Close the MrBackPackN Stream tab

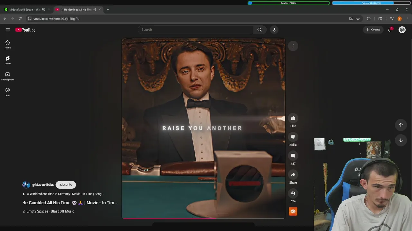point(49,9)
